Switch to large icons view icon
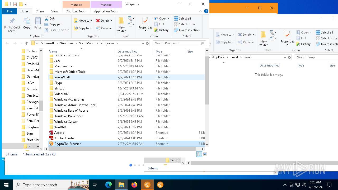Image resolution: width=338 pixels, height=190 pixels. [x=205, y=154]
